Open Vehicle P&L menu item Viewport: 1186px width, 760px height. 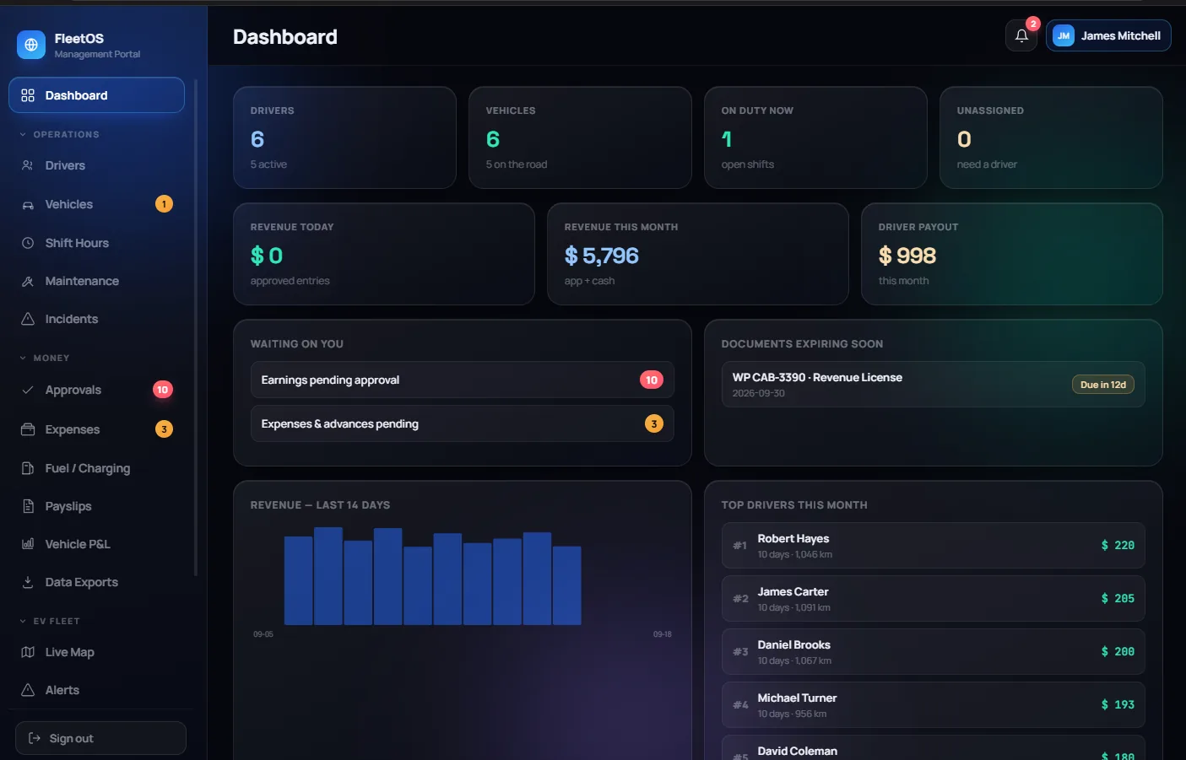(96, 544)
